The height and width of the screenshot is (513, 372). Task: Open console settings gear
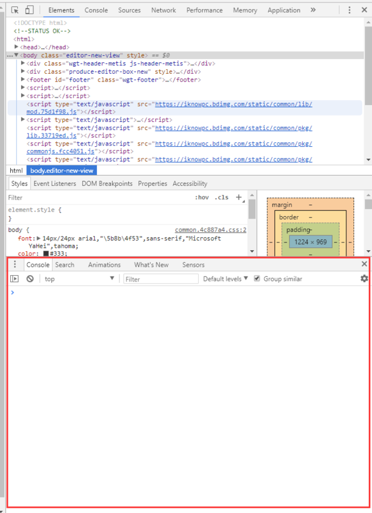coord(364,278)
